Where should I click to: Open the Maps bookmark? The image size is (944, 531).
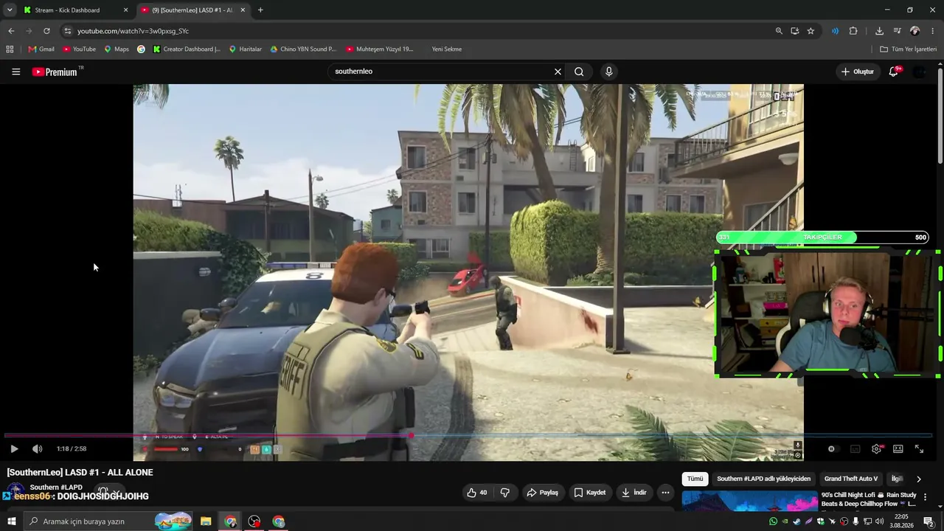117,49
